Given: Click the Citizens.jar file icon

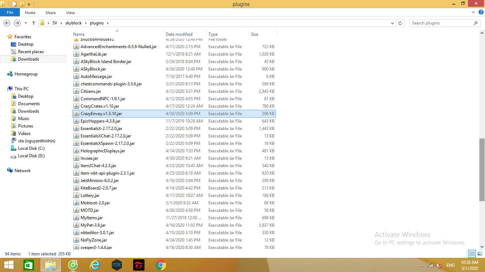Looking at the screenshot, I should 76,91.
